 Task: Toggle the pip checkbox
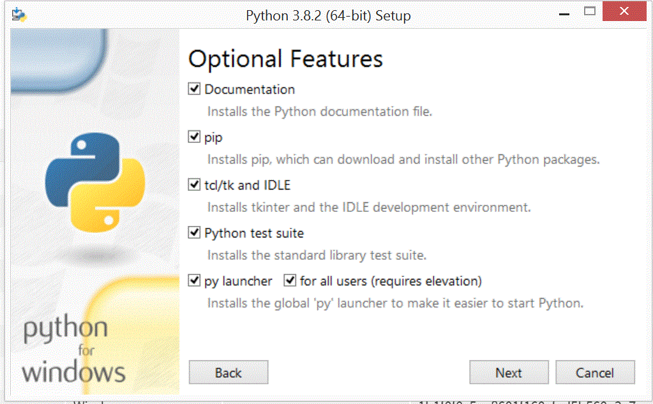tap(194, 137)
